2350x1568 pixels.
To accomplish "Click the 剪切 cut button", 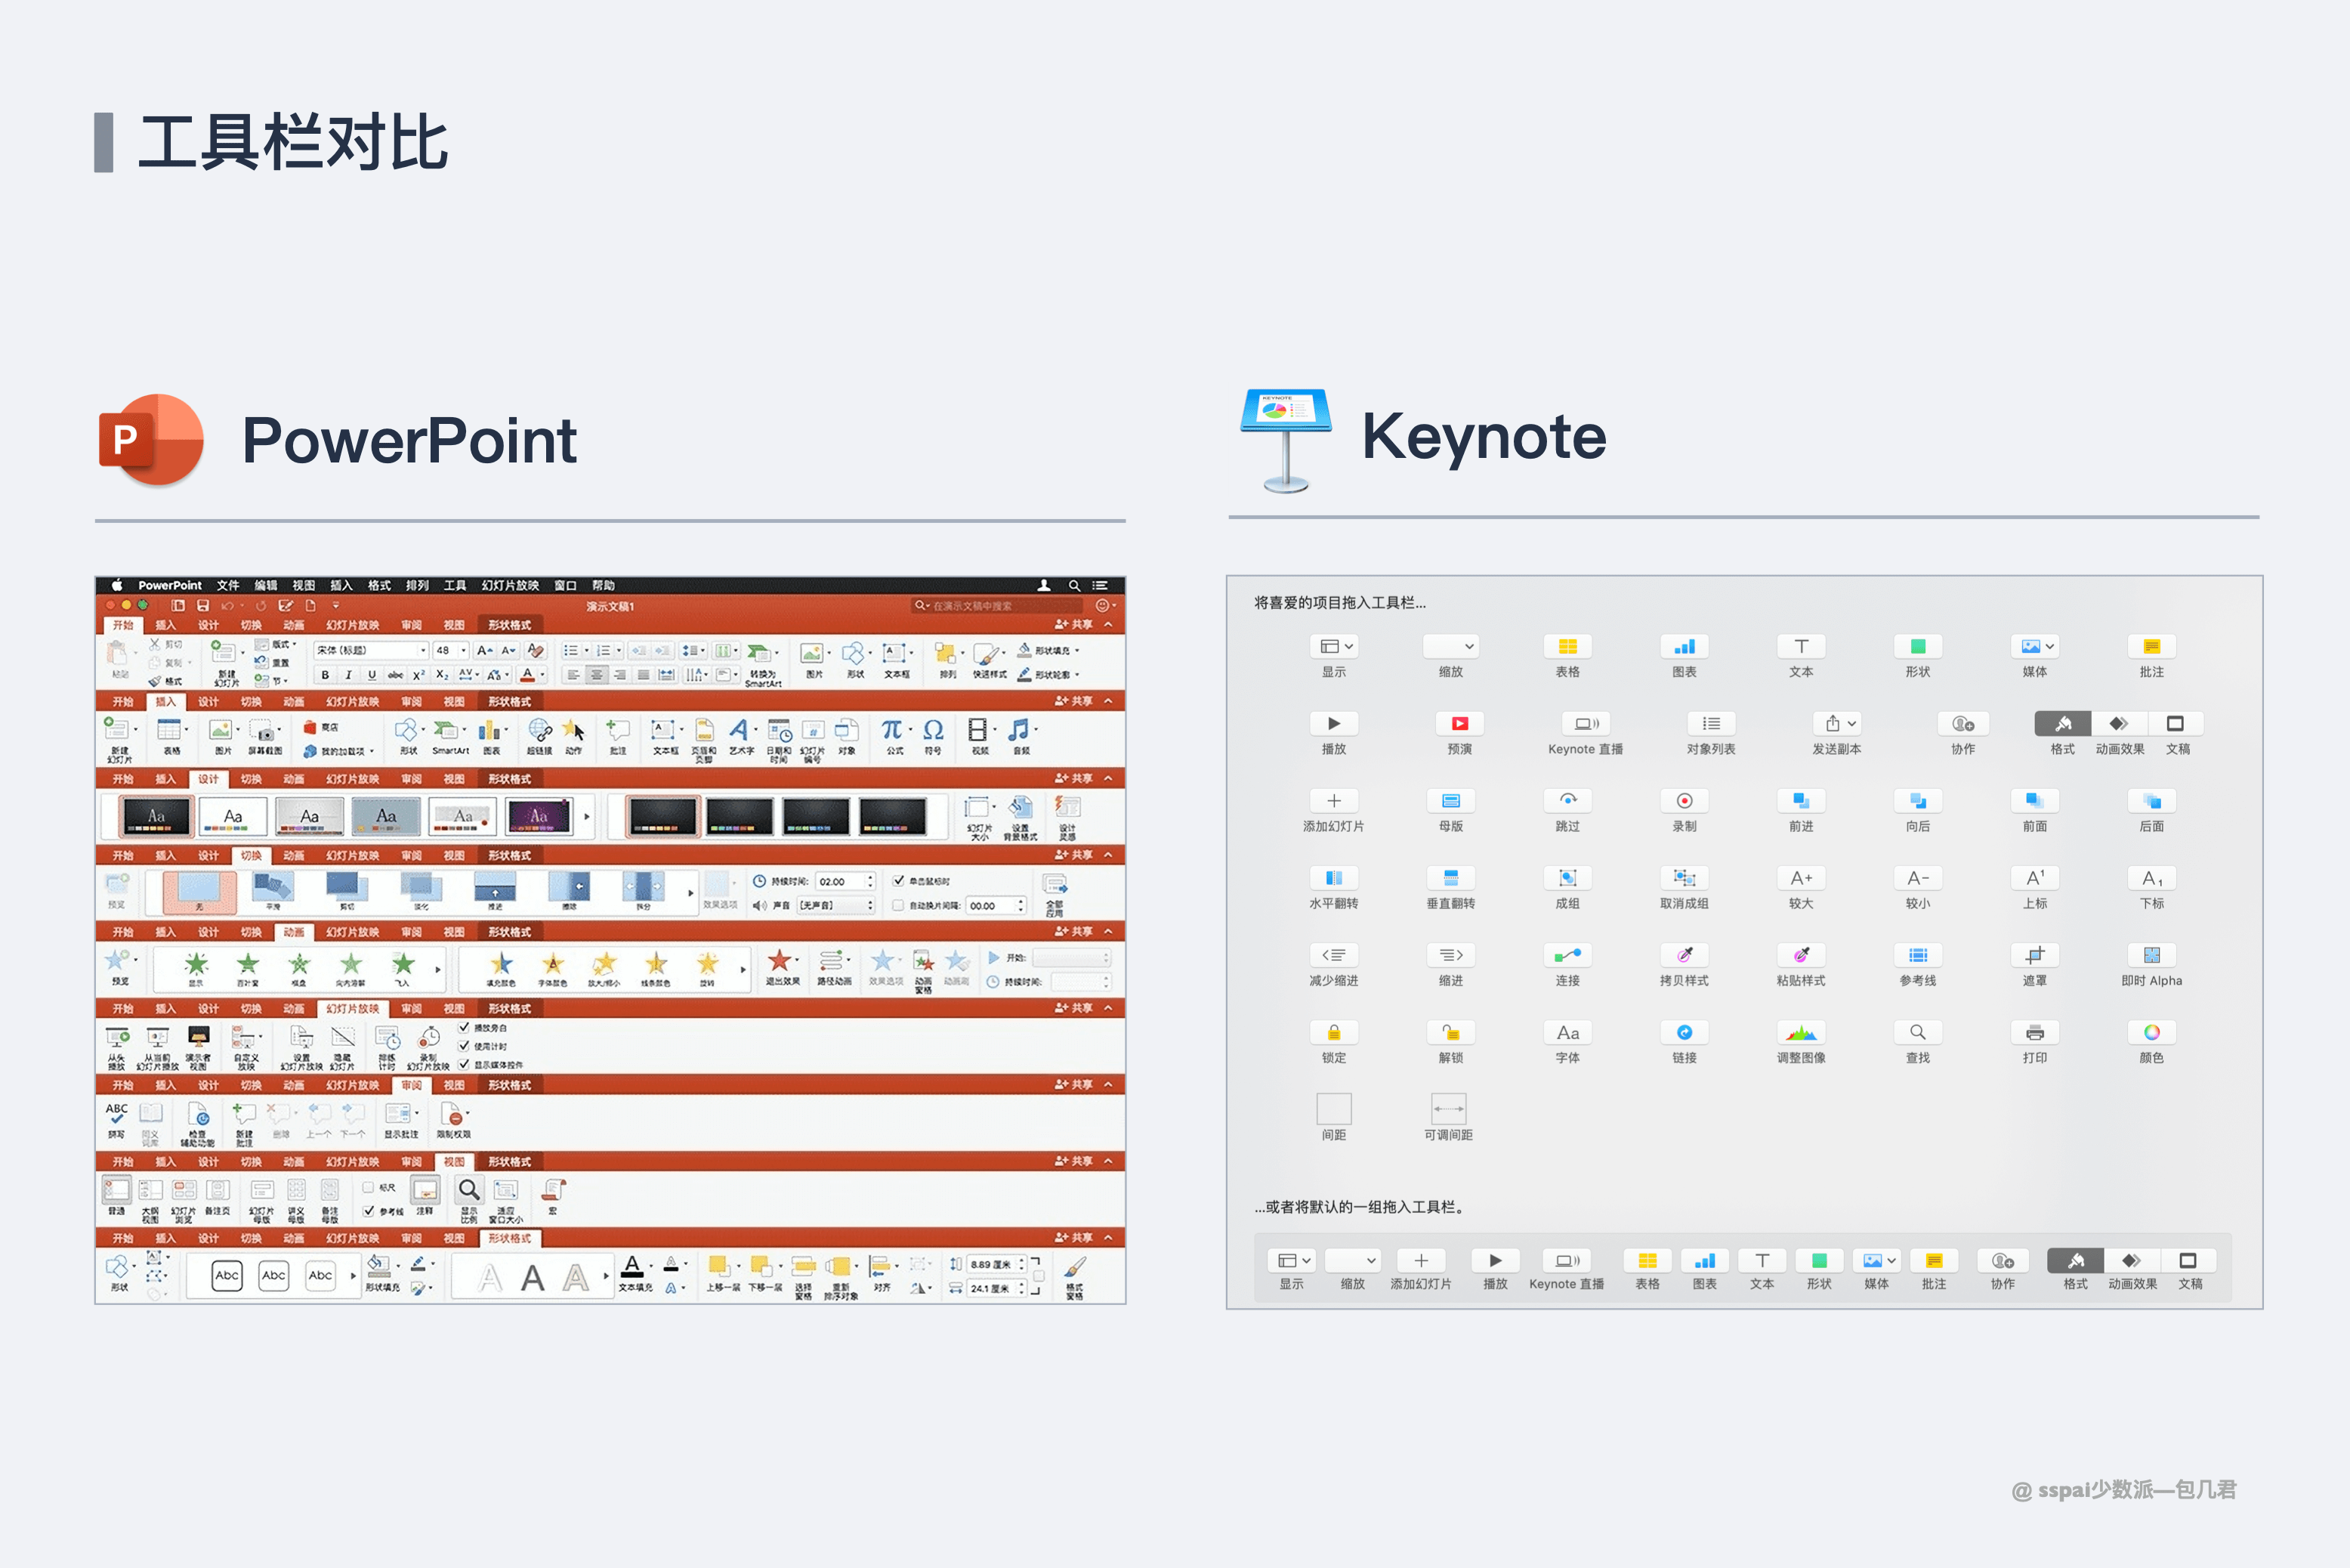I will 166,645.
